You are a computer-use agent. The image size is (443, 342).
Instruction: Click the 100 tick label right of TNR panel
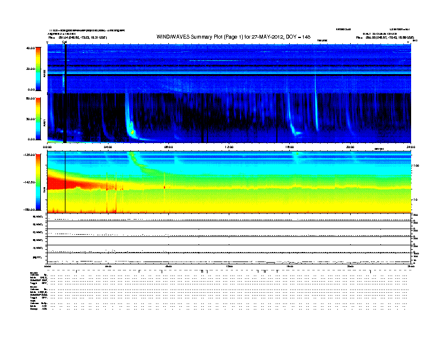[x=416, y=165]
